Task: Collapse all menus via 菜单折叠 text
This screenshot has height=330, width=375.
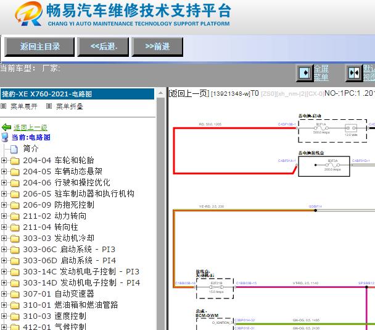Action: tap(70, 106)
